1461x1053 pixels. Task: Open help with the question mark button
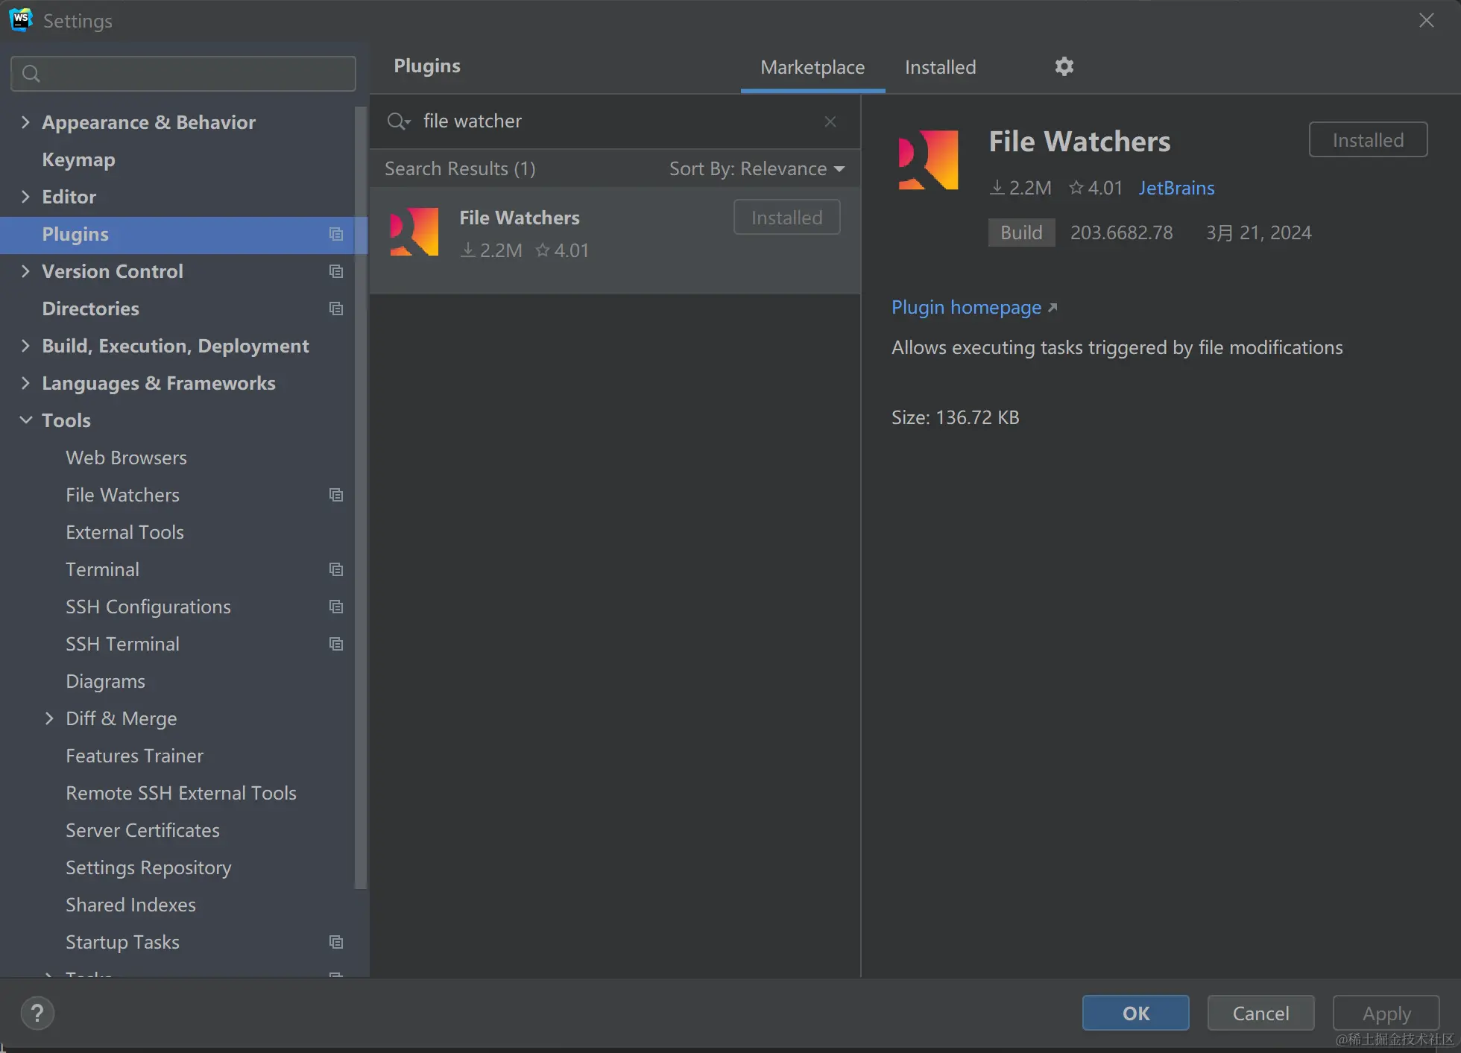tap(37, 1013)
